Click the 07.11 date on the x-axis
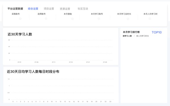 [54, 62]
